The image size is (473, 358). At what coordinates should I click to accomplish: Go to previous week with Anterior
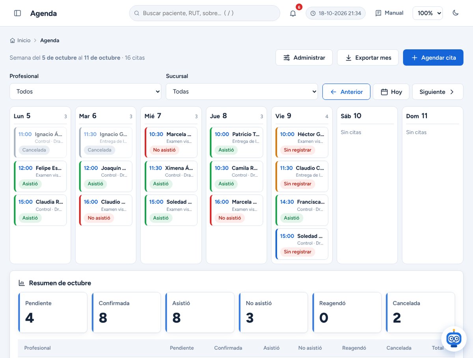pos(346,92)
